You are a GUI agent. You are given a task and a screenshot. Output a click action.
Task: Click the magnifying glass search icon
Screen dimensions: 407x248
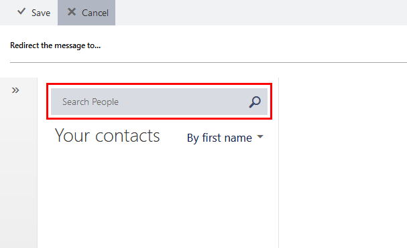point(255,102)
